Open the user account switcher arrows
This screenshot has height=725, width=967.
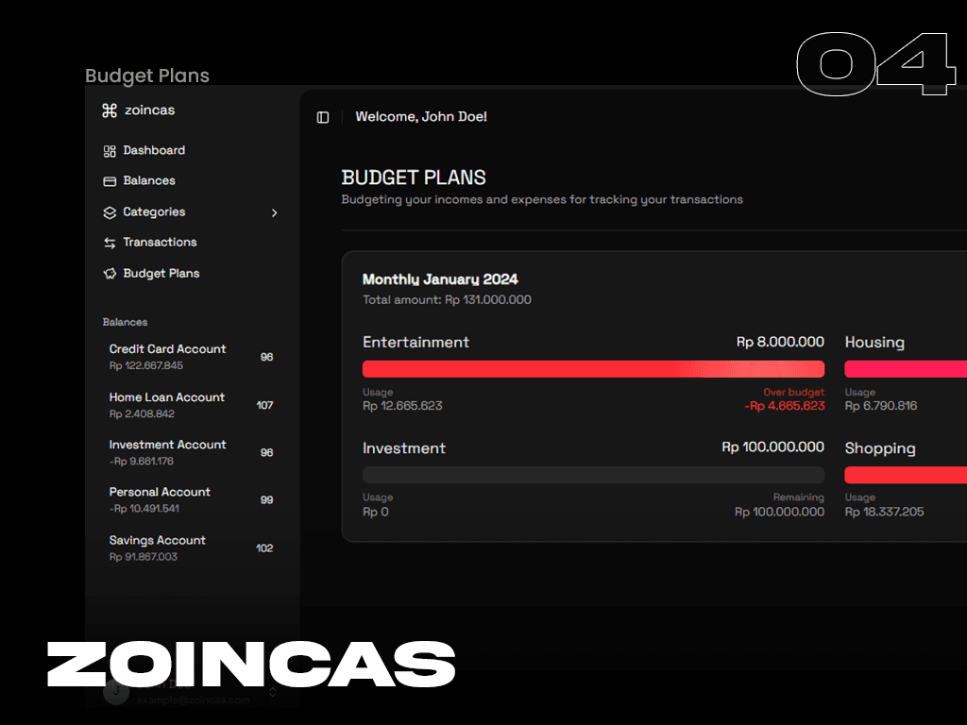point(273,692)
